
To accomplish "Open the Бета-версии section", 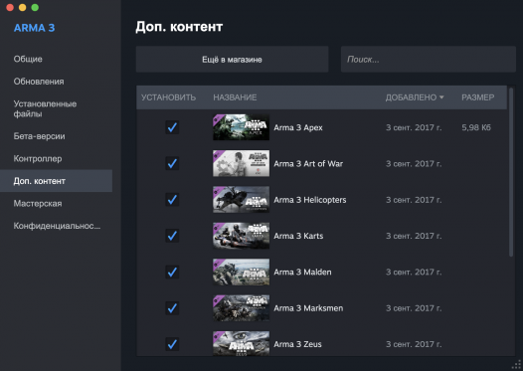I will click(40, 136).
